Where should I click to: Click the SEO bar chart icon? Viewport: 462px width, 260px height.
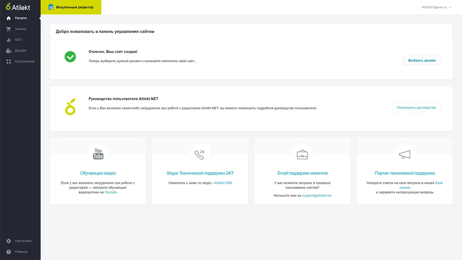[x=9, y=40]
